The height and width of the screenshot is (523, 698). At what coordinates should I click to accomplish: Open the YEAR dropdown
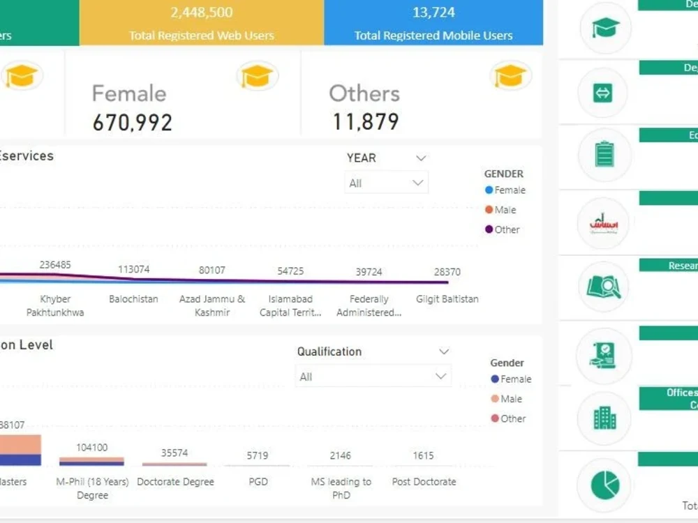click(386, 158)
